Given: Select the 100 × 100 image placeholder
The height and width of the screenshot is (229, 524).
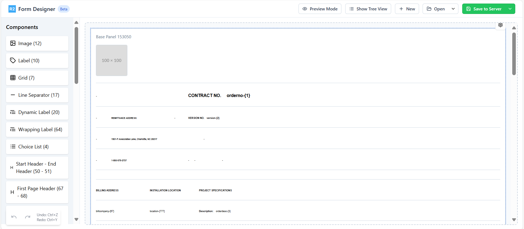Looking at the screenshot, I should coord(112,60).
